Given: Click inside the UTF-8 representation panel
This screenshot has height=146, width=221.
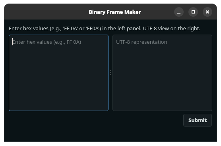Looking at the screenshot, I should click(162, 73).
